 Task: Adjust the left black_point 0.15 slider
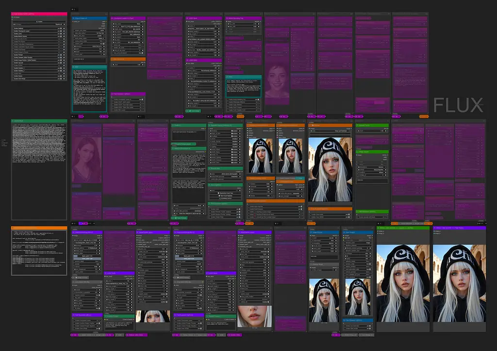click(x=87, y=256)
